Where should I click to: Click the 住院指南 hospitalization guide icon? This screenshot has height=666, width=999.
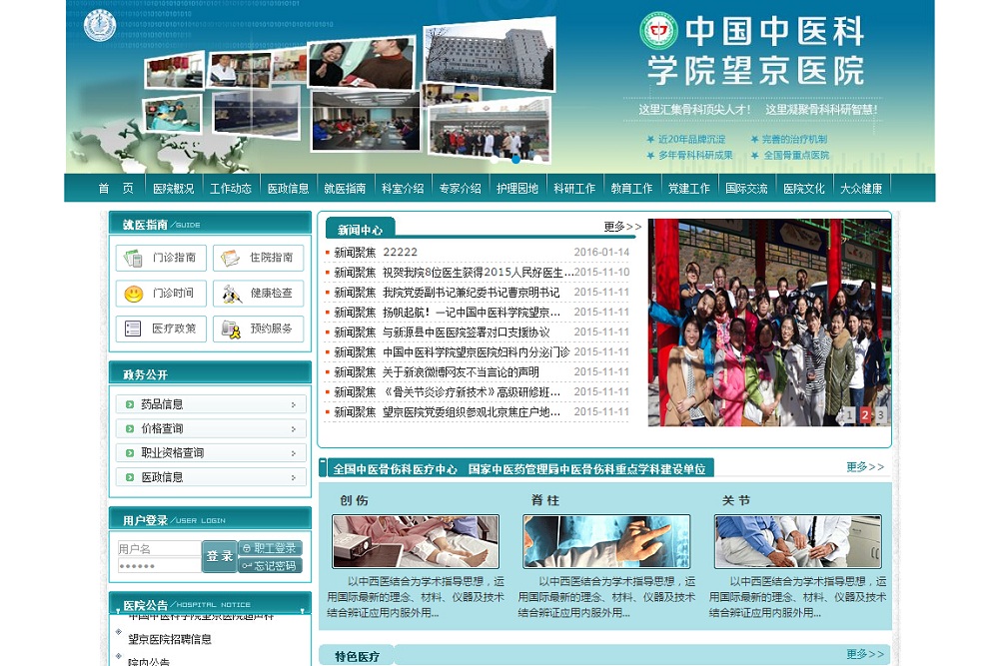tap(230, 258)
